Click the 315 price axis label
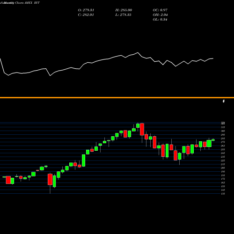The height and width of the screenshot is (234, 234). (223, 127)
